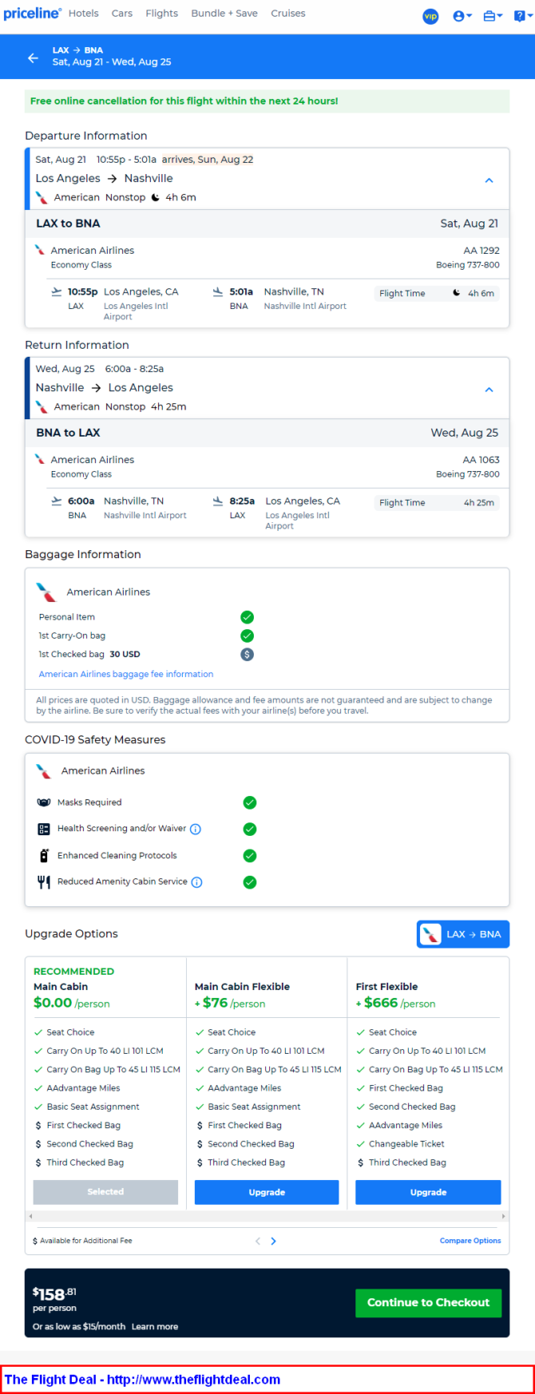The image size is (535, 1394).
Task: Click the 1st Checked bag fee dollar icon
Action: pos(248,655)
